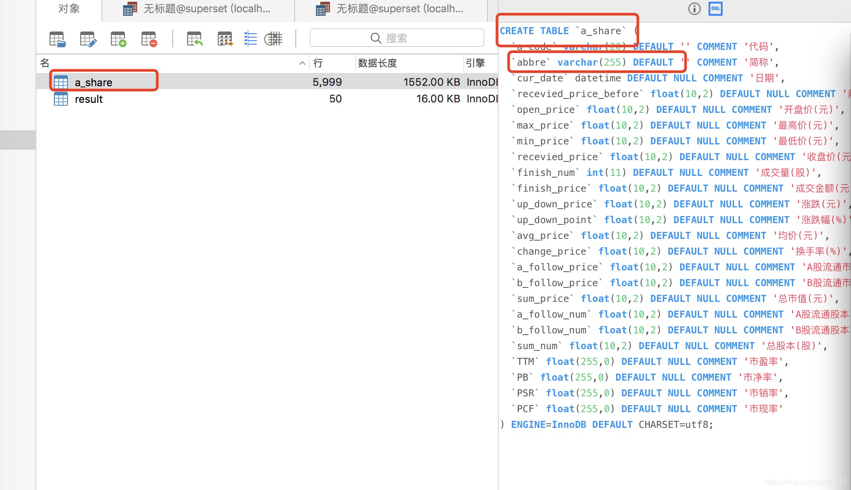Open the Export Wizard icon
Screen dimensions: 851x490
pyautogui.click(x=224, y=38)
